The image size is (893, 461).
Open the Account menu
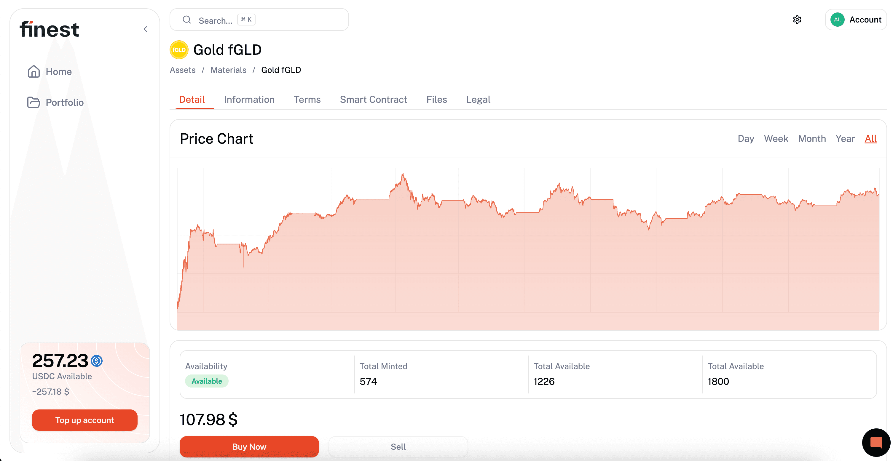[x=865, y=20]
